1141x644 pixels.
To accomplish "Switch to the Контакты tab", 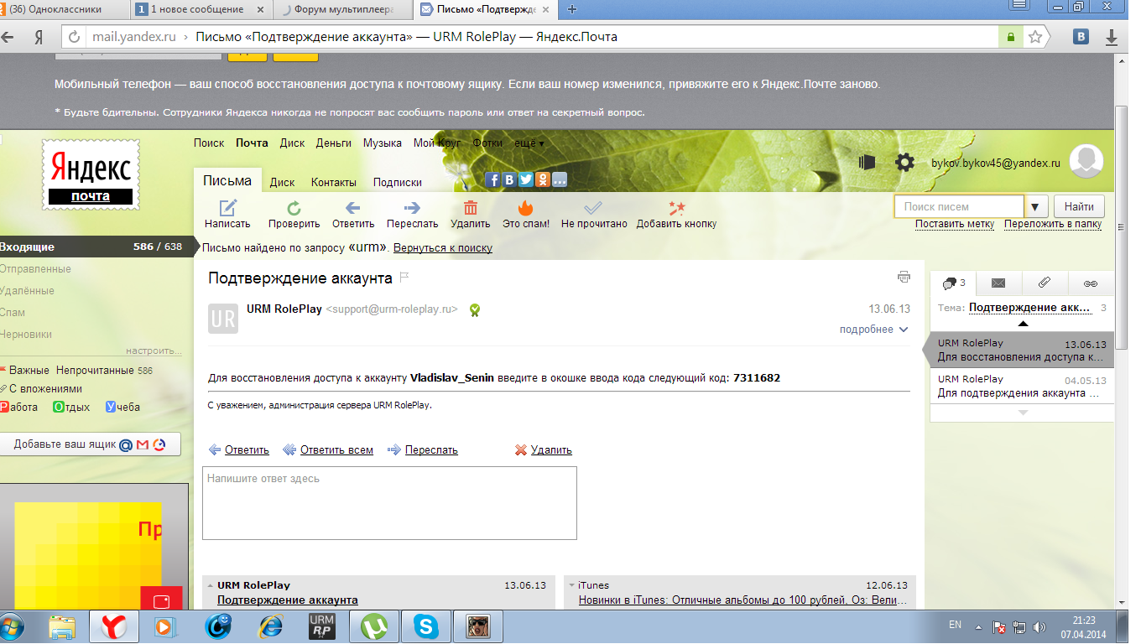I will [334, 182].
